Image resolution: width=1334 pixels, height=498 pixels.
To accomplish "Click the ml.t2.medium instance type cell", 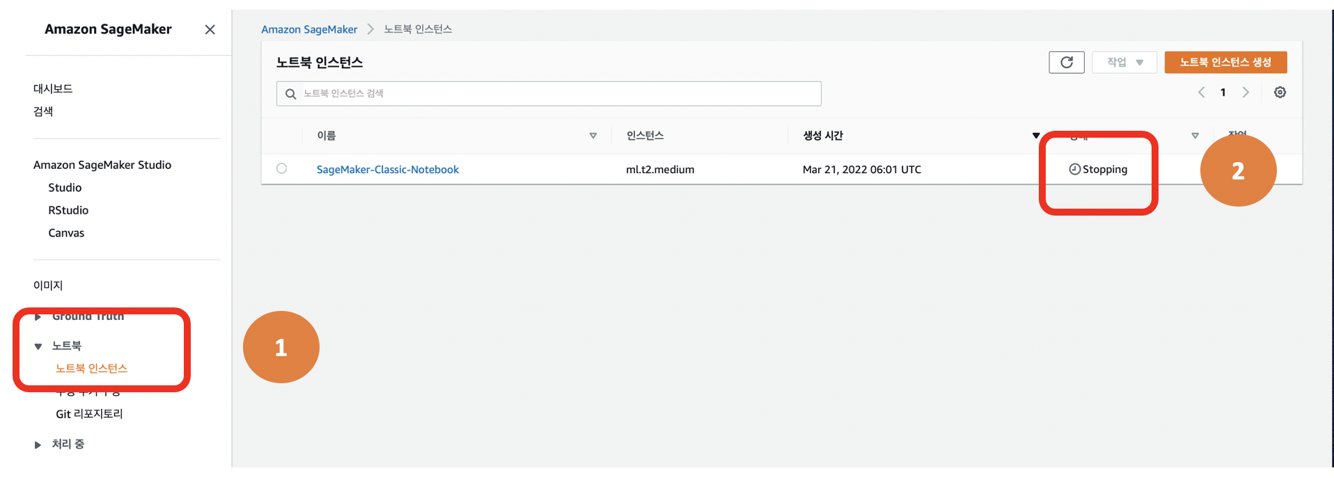I will 660,170.
